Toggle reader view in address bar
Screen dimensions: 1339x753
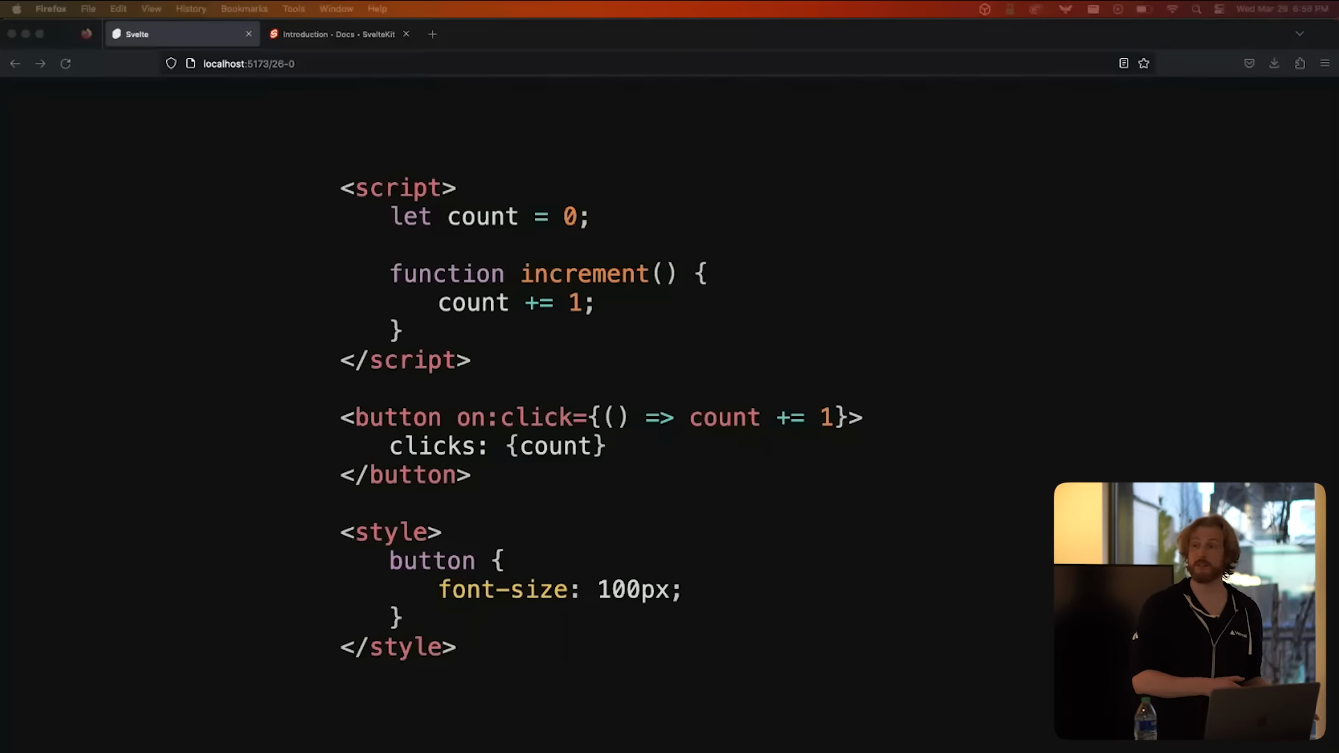click(1124, 63)
